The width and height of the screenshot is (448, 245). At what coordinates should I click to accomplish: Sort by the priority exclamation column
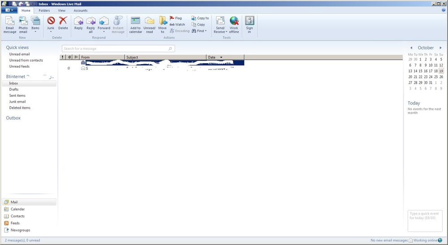(x=63, y=57)
